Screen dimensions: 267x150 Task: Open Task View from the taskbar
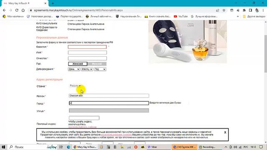(61, 147)
